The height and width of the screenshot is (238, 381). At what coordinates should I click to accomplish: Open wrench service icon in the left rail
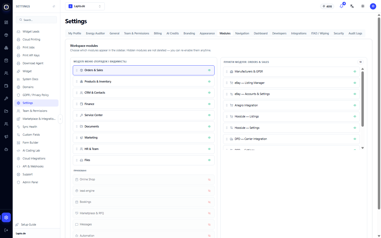click(x=6, y=99)
